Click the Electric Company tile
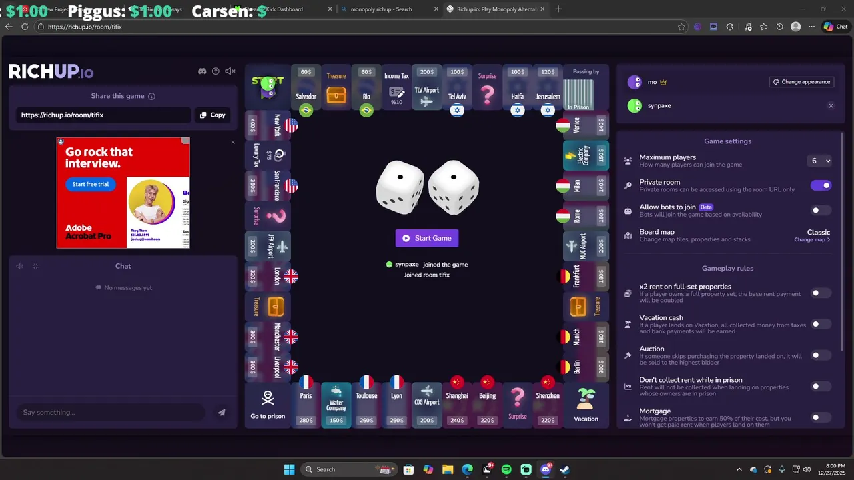This screenshot has width=854, height=480. 586,155
